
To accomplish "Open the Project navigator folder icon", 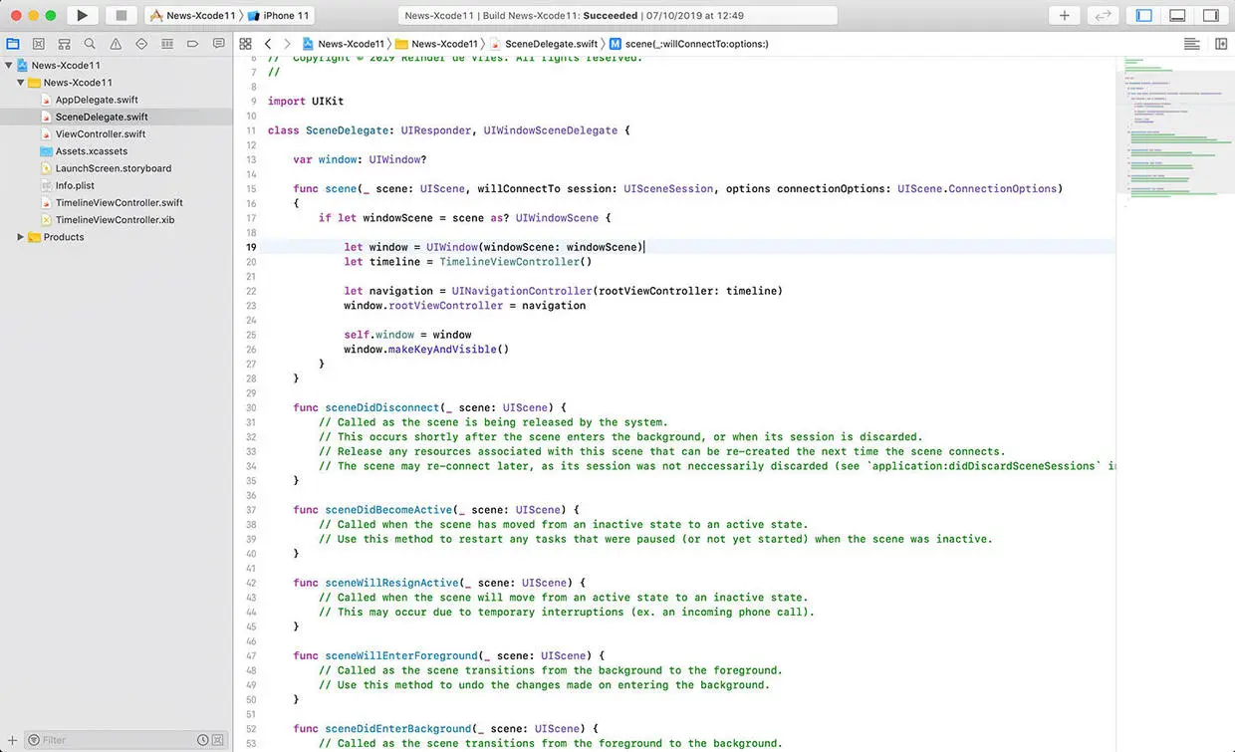I will point(13,44).
